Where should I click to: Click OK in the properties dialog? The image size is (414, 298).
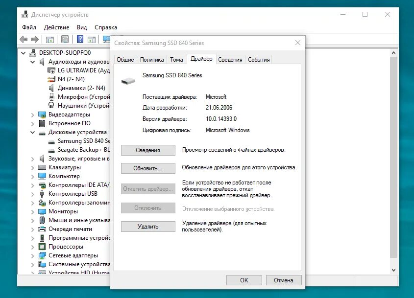tap(244, 280)
